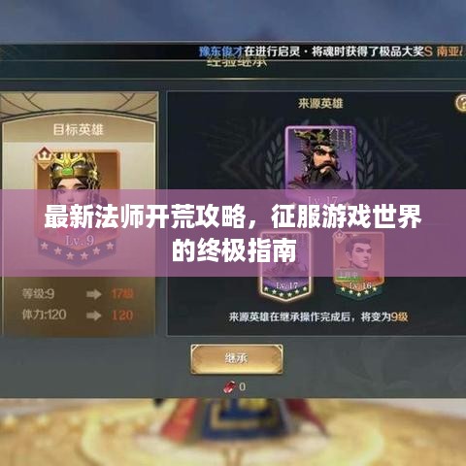Viewport: 466px width, 466px height.
Task: Click the source hero level-reset notice text
Action: (318, 316)
